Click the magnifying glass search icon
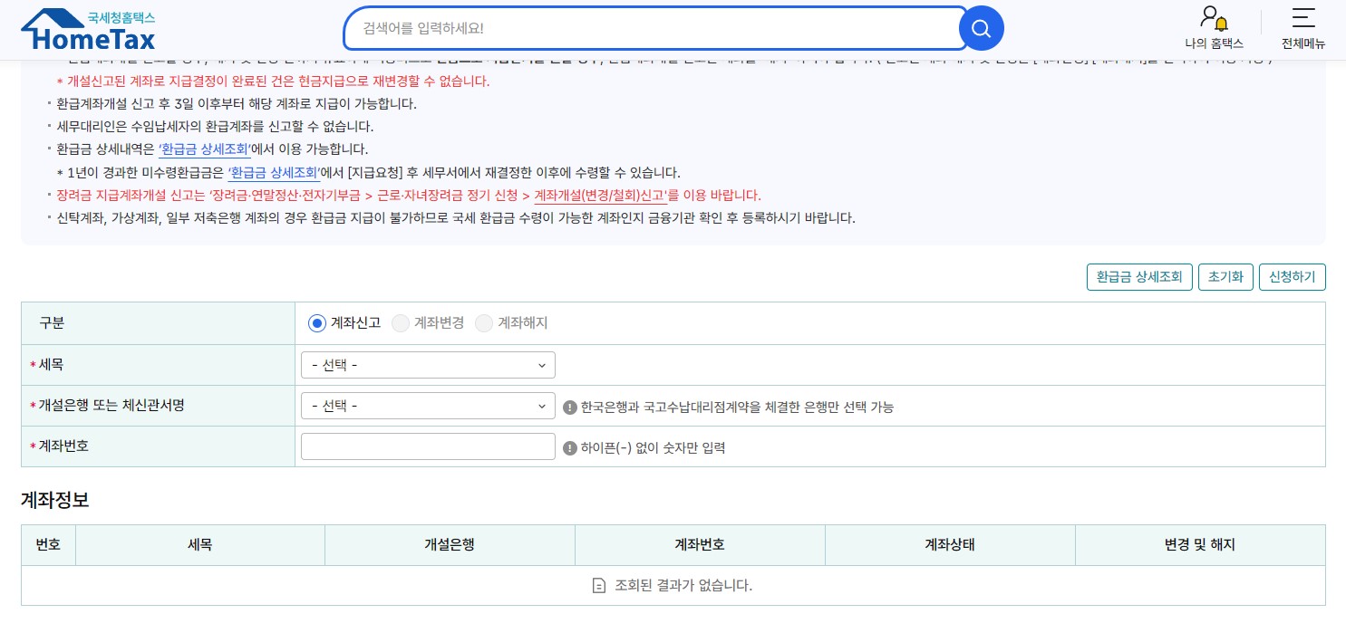 coord(981,28)
